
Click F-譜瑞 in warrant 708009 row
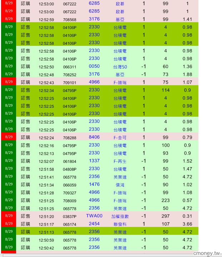(x=120, y=200)
